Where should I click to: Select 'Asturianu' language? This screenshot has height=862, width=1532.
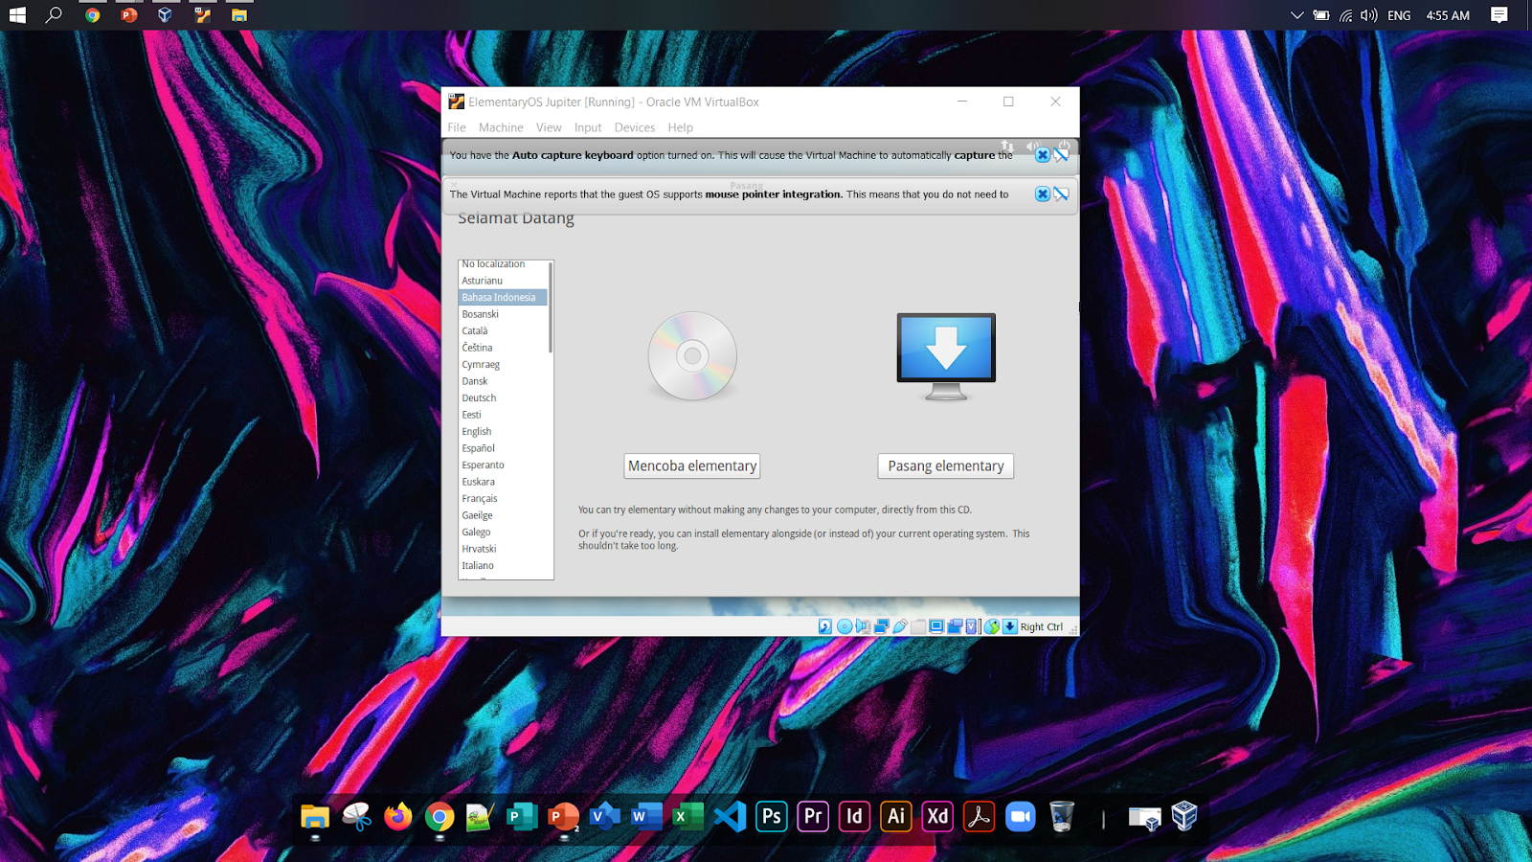pyautogui.click(x=503, y=281)
